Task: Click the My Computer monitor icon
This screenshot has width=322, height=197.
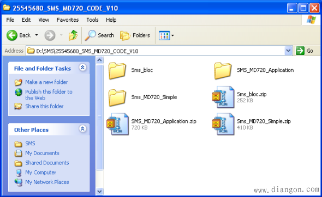Action: tap(19, 173)
